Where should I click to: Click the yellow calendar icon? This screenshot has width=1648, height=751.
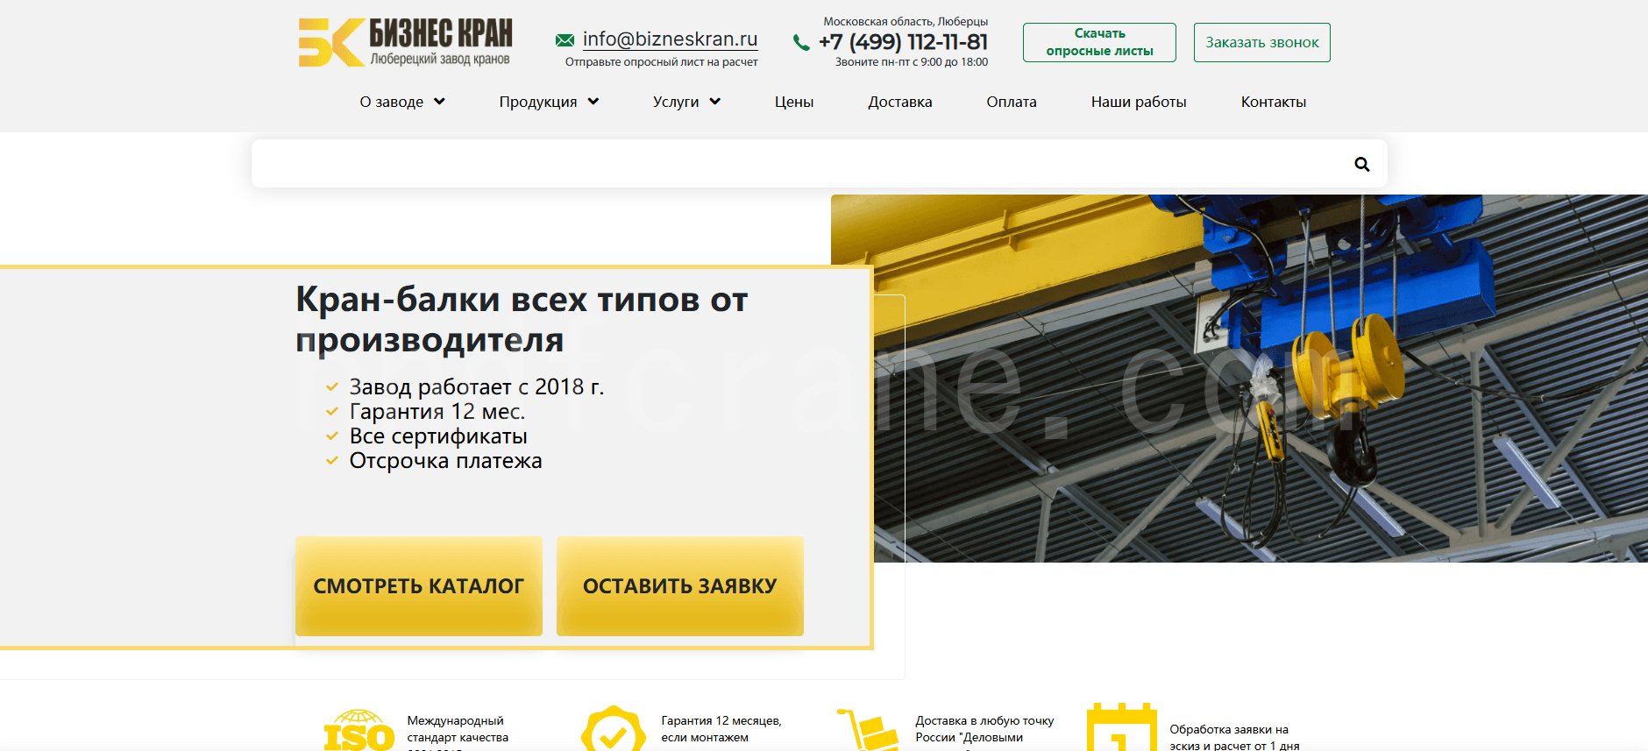point(1121,729)
